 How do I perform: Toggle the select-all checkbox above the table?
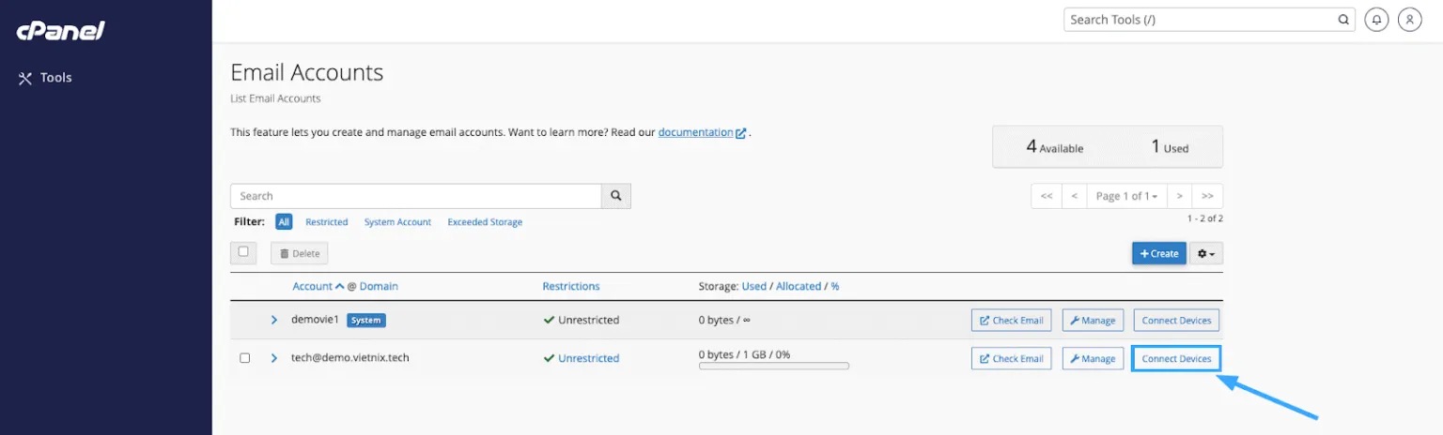243,252
